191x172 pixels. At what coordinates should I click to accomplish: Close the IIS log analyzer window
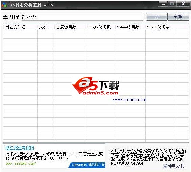(x=183, y=4)
